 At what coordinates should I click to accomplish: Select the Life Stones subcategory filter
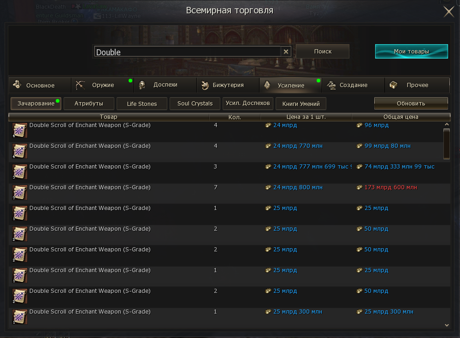(142, 104)
